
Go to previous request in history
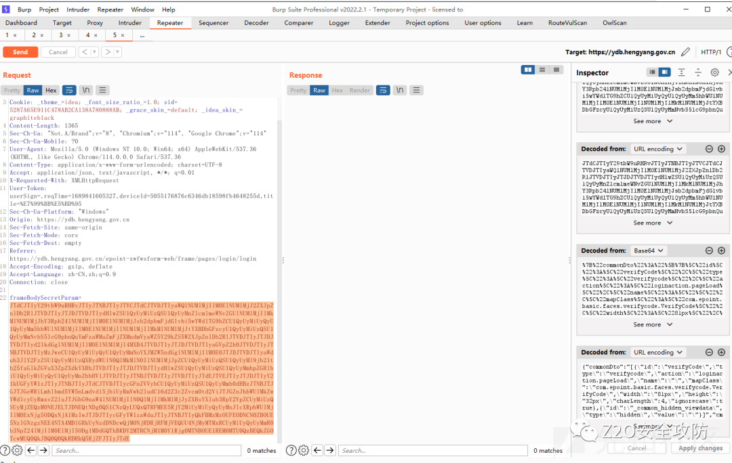(x=85, y=52)
